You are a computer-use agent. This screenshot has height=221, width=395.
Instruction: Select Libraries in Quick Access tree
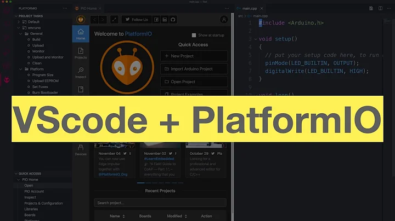(x=31, y=209)
